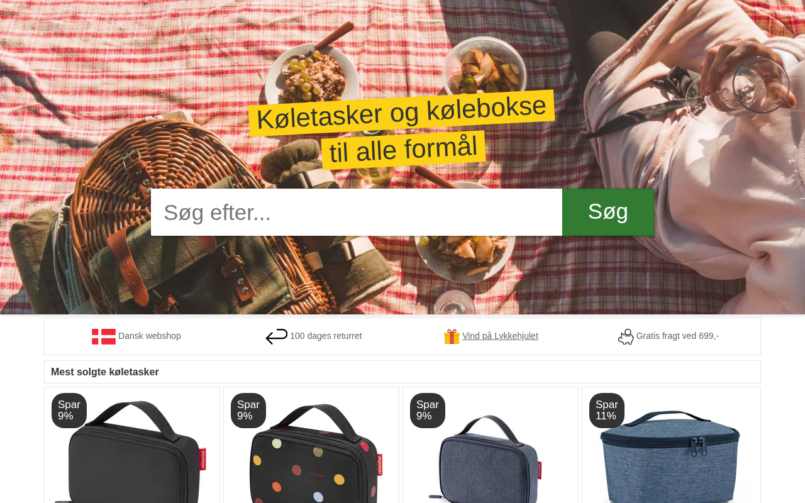Click the green Søg search button
The height and width of the screenshot is (503, 805).
click(x=608, y=212)
